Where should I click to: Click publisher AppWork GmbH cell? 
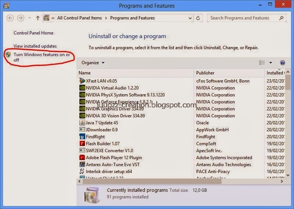212,130
